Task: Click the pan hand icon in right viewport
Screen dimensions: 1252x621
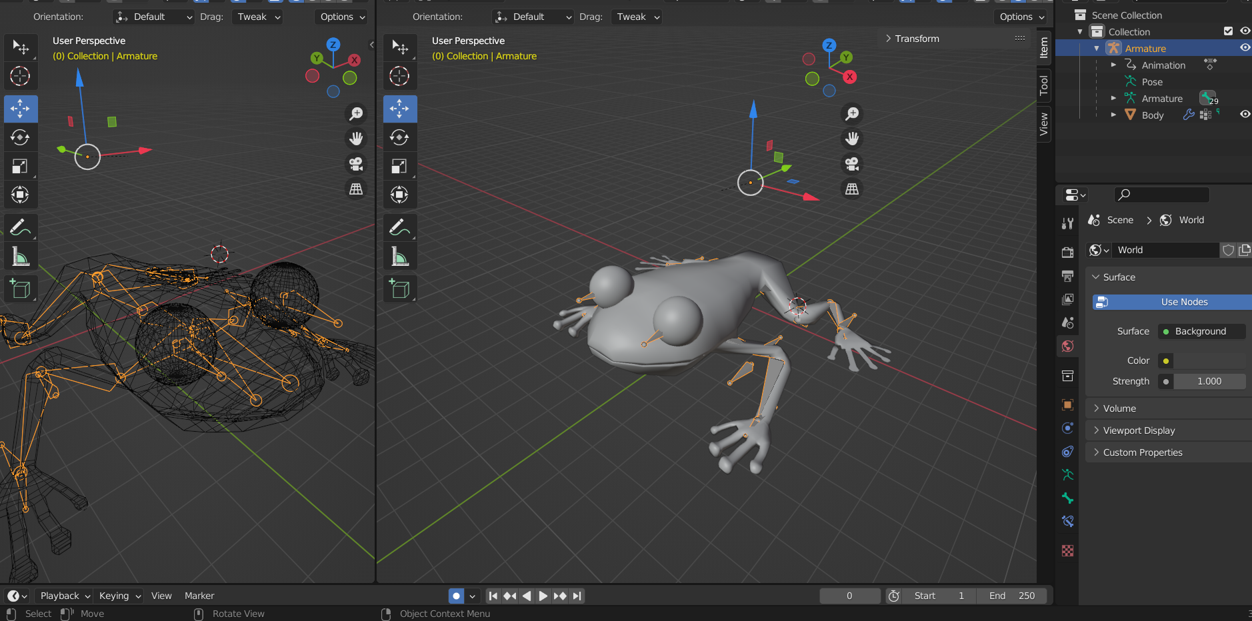Action: 852,139
